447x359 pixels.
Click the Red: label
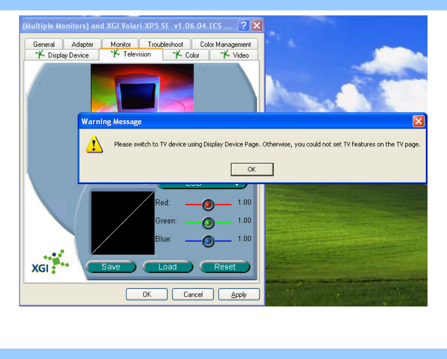coord(163,202)
